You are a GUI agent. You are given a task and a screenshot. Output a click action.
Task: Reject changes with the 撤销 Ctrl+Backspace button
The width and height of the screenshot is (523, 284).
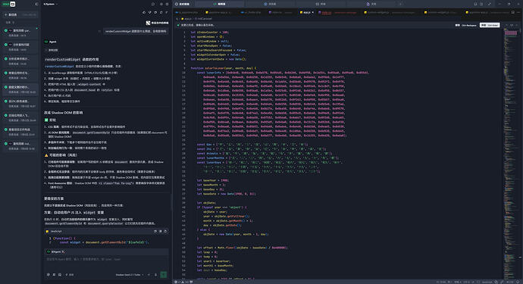466,25
